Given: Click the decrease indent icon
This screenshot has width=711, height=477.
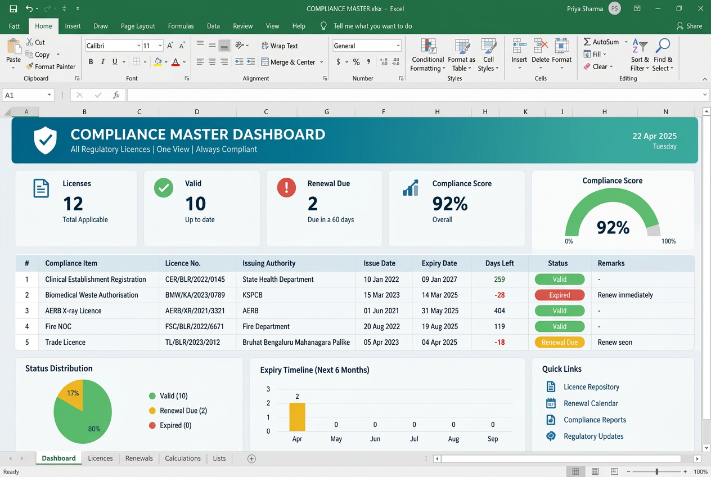Looking at the screenshot, I should point(238,62).
